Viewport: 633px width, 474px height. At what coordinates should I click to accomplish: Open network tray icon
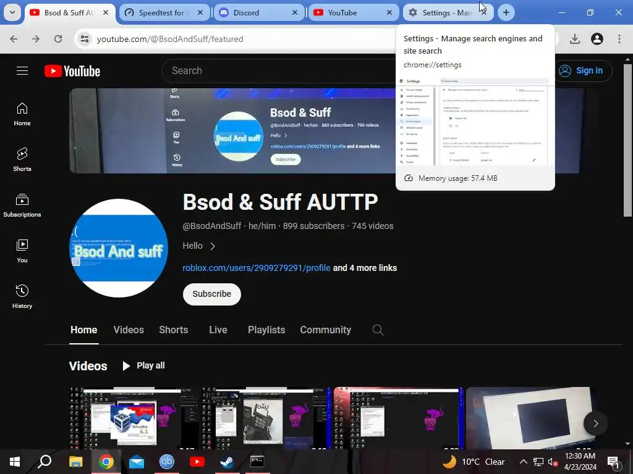tap(538, 462)
